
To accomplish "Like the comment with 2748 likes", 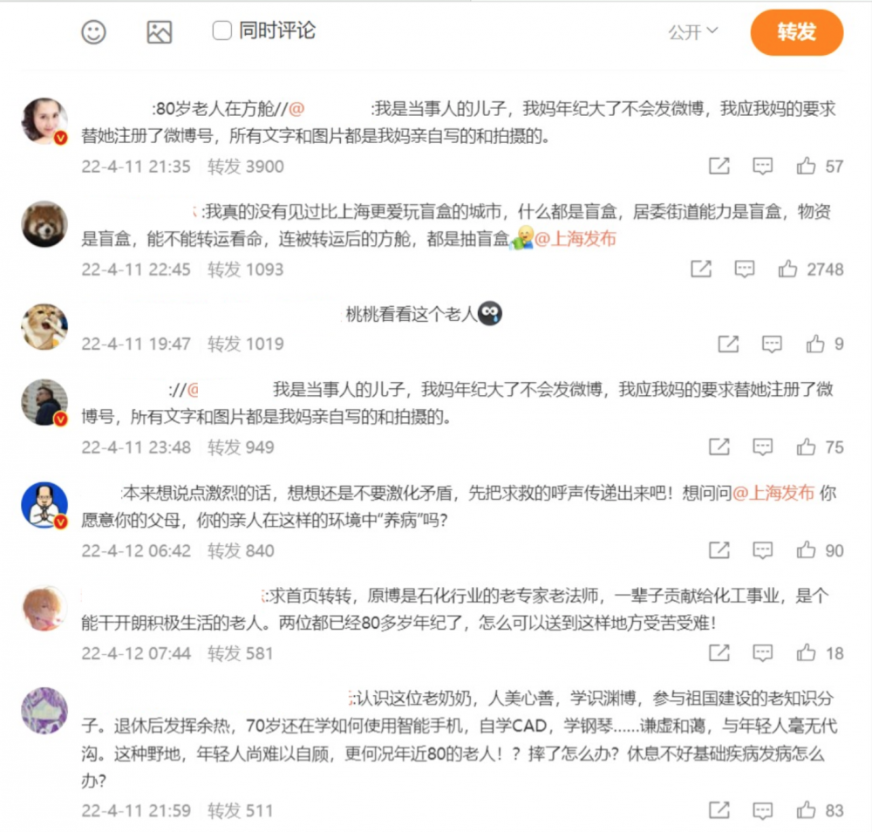I will (x=787, y=269).
